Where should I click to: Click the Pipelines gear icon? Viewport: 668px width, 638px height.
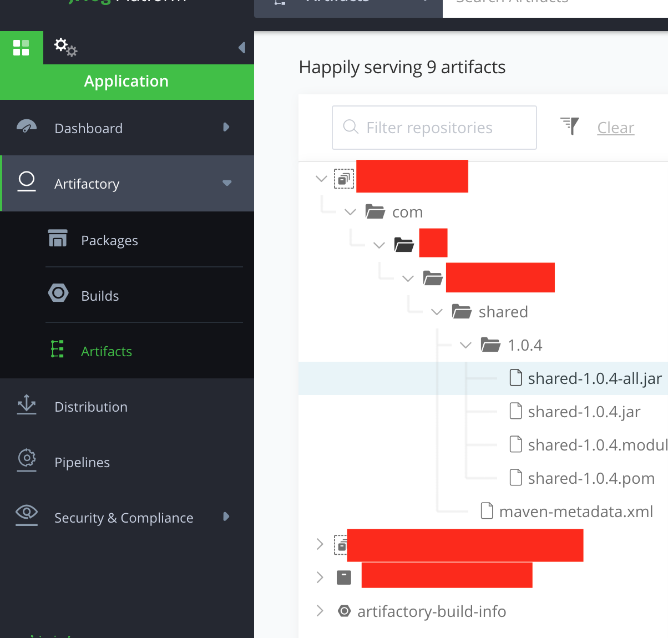pyautogui.click(x=27, y=459)
